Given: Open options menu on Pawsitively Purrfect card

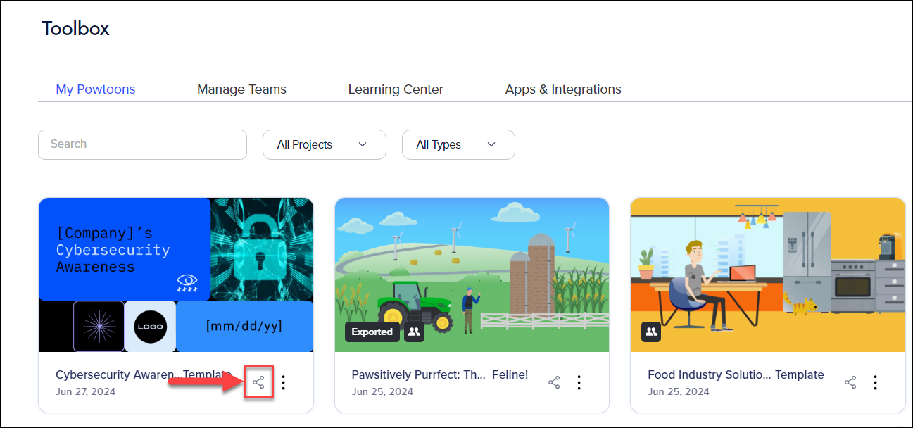Looking at the screenshot, I should pyautogui.click(x=579, y=382).
